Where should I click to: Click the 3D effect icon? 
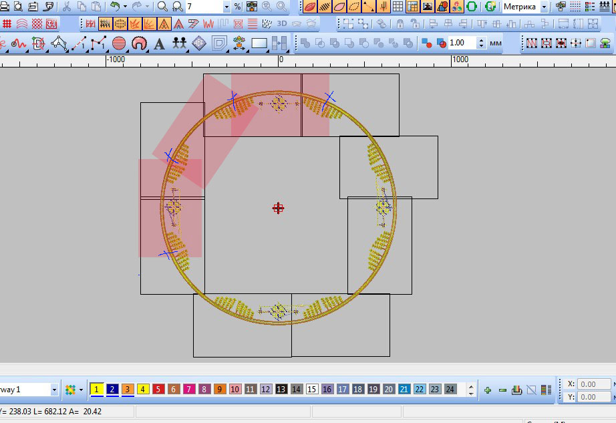[x=282, y=24]
